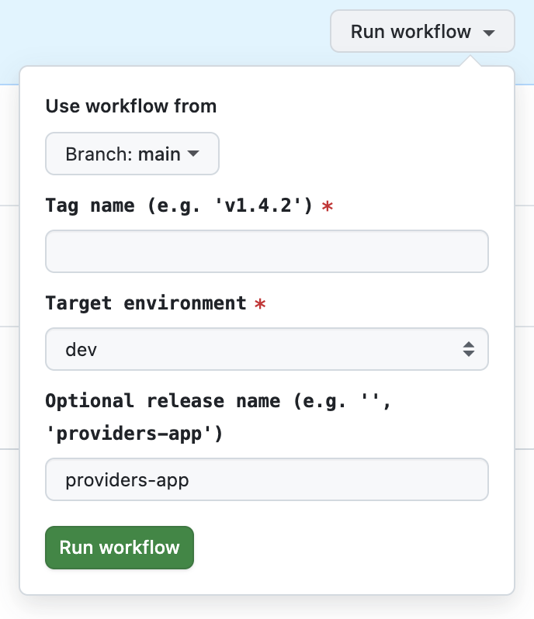Open the Branch: main selector

tap(132, 154)
